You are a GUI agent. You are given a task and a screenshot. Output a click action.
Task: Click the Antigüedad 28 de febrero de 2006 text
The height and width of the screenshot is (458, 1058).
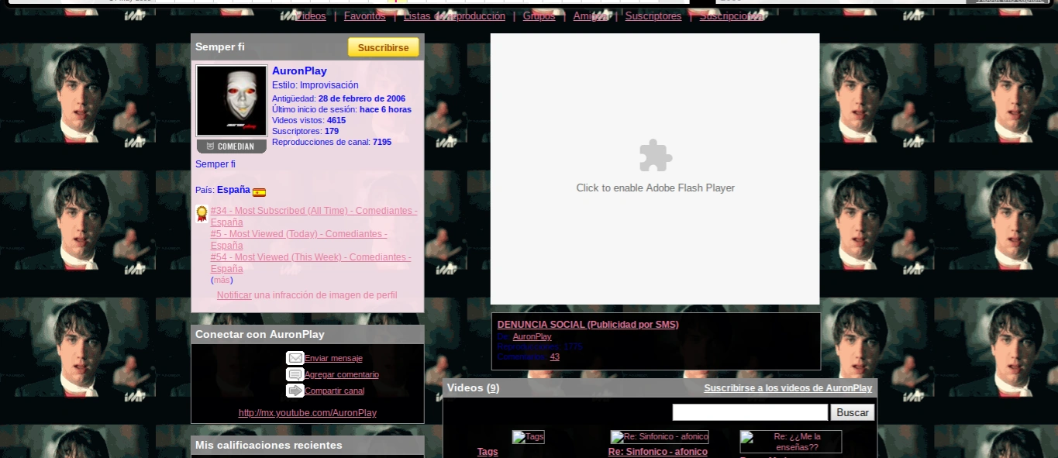coord(339,98)
